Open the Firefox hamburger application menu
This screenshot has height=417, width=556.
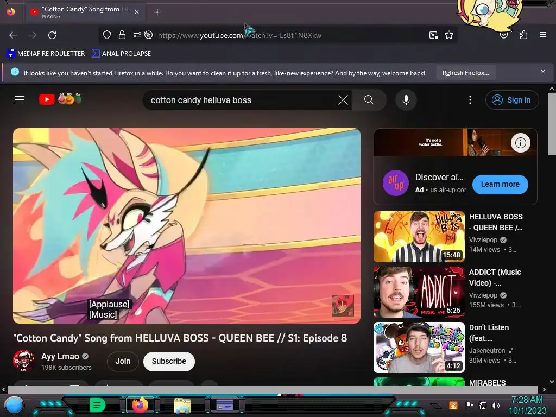point(542,35)
